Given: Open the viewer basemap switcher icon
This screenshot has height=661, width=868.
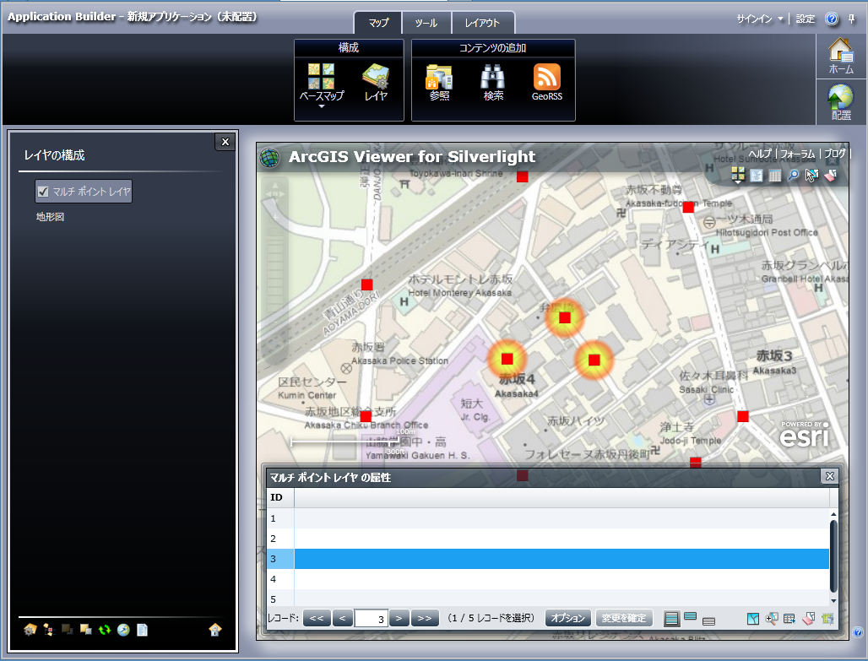Looking at the screenshot, I should tap(738, 176).
